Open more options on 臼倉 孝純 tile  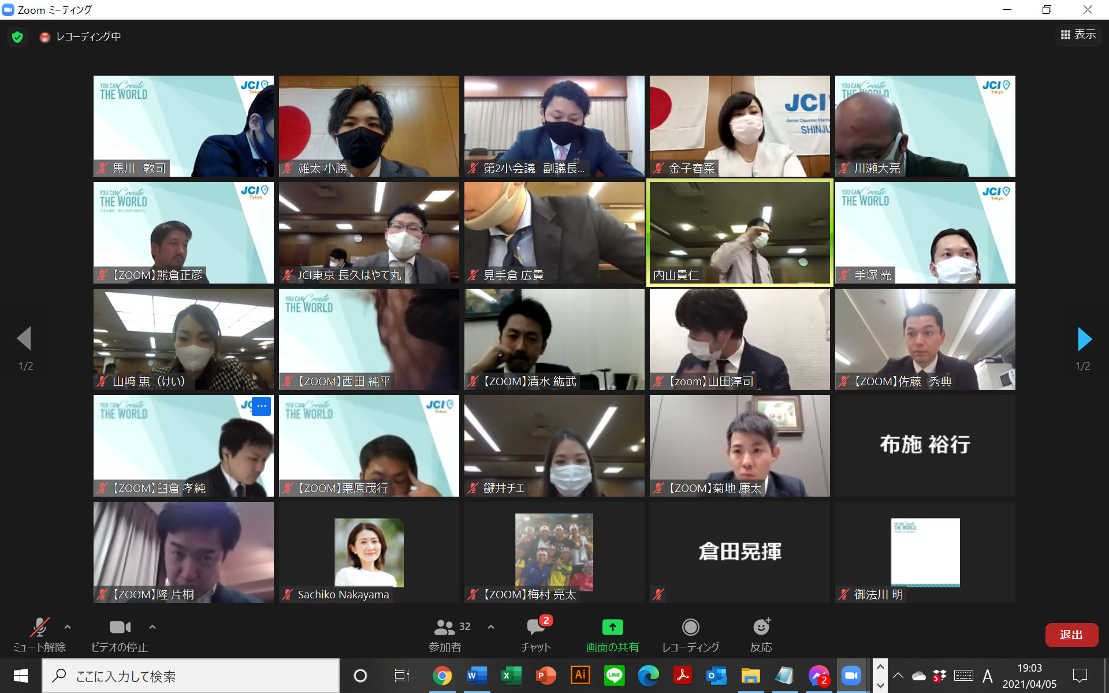261,406
